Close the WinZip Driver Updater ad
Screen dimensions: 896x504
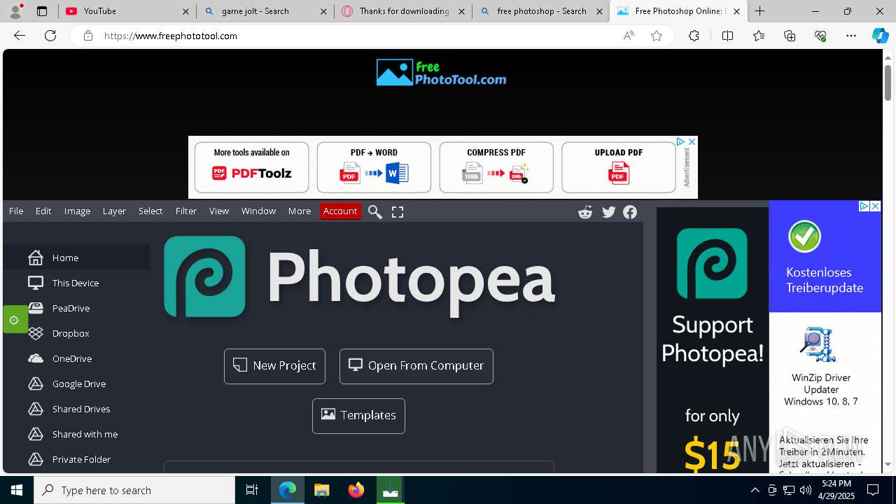click(875, 206)
